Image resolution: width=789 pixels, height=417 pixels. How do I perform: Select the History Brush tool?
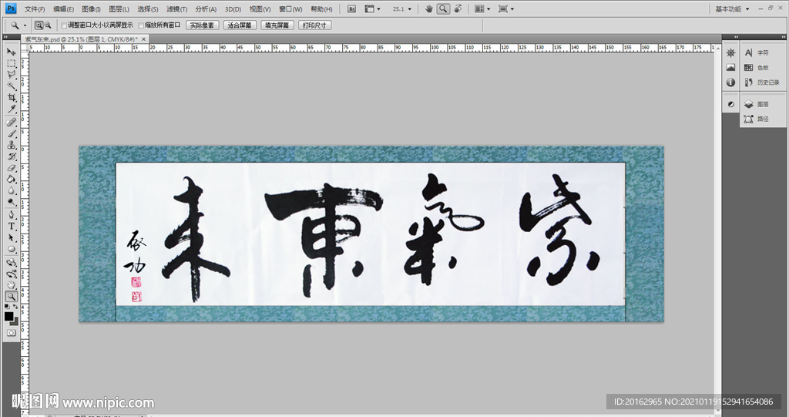11,156
